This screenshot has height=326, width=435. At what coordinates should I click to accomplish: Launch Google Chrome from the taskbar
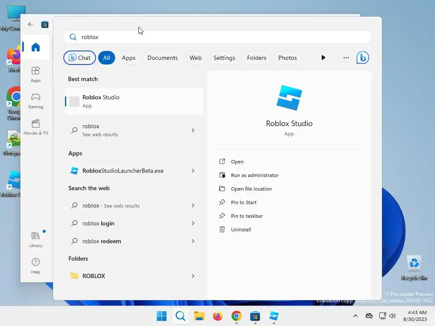(236, 316)
